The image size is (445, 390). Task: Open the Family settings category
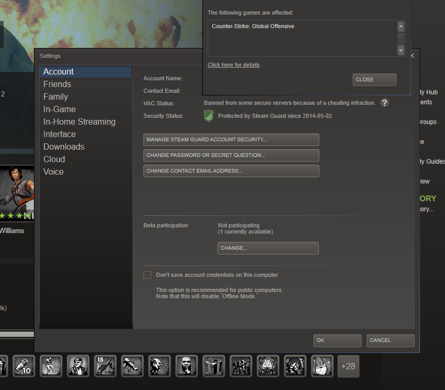point(86,97)
